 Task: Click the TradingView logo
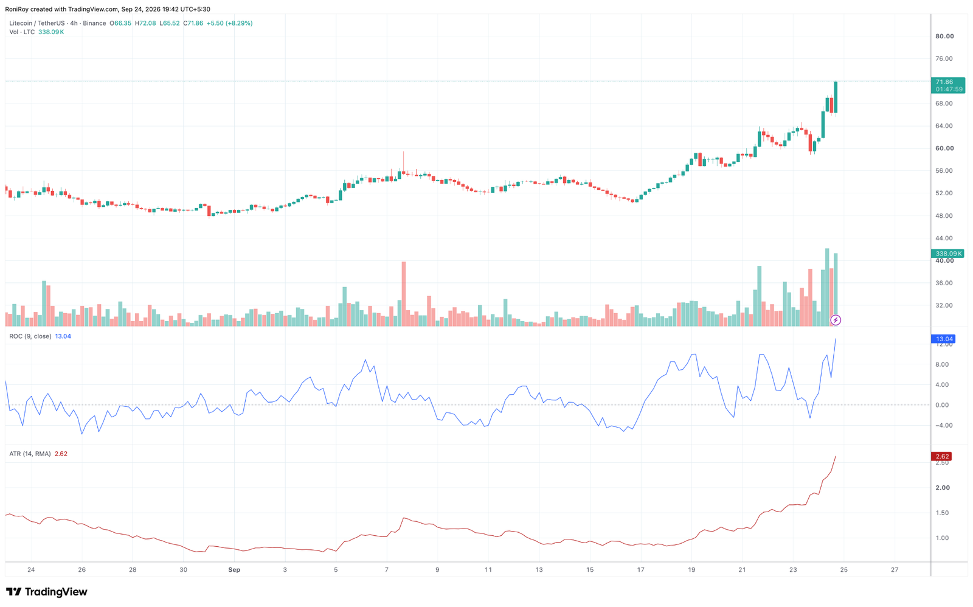point(46,592)
